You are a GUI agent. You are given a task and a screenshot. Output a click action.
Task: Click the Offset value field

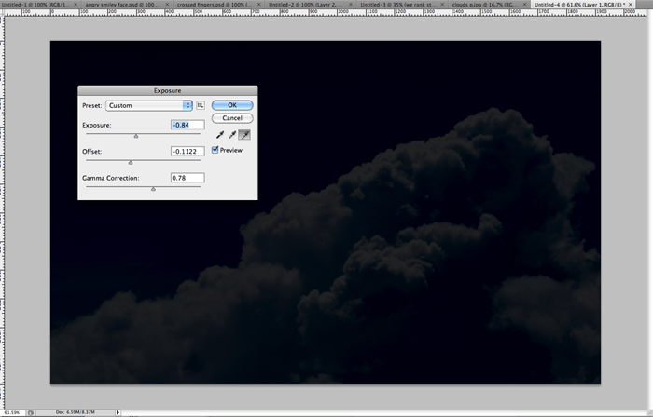[188, 151]
